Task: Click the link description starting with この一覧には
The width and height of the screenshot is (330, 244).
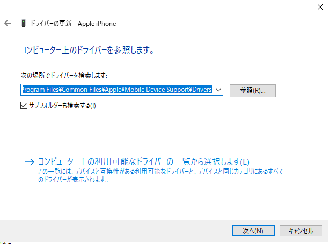Action: tap(160, 172)
